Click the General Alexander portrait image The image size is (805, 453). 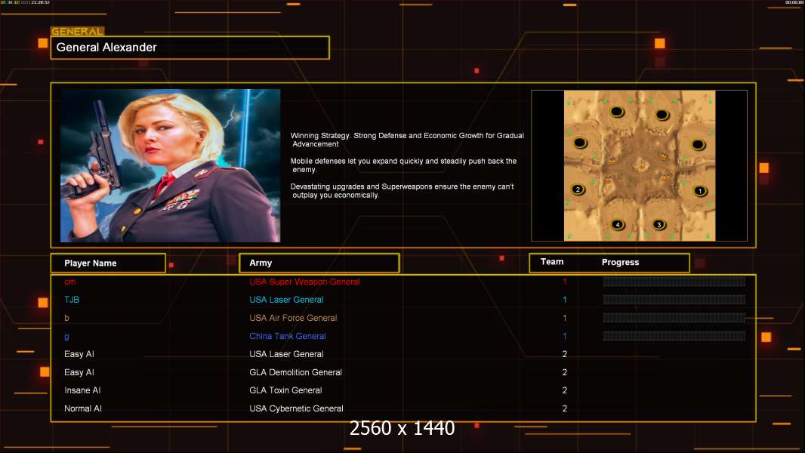pyautogui.click(x=170, y=165)
